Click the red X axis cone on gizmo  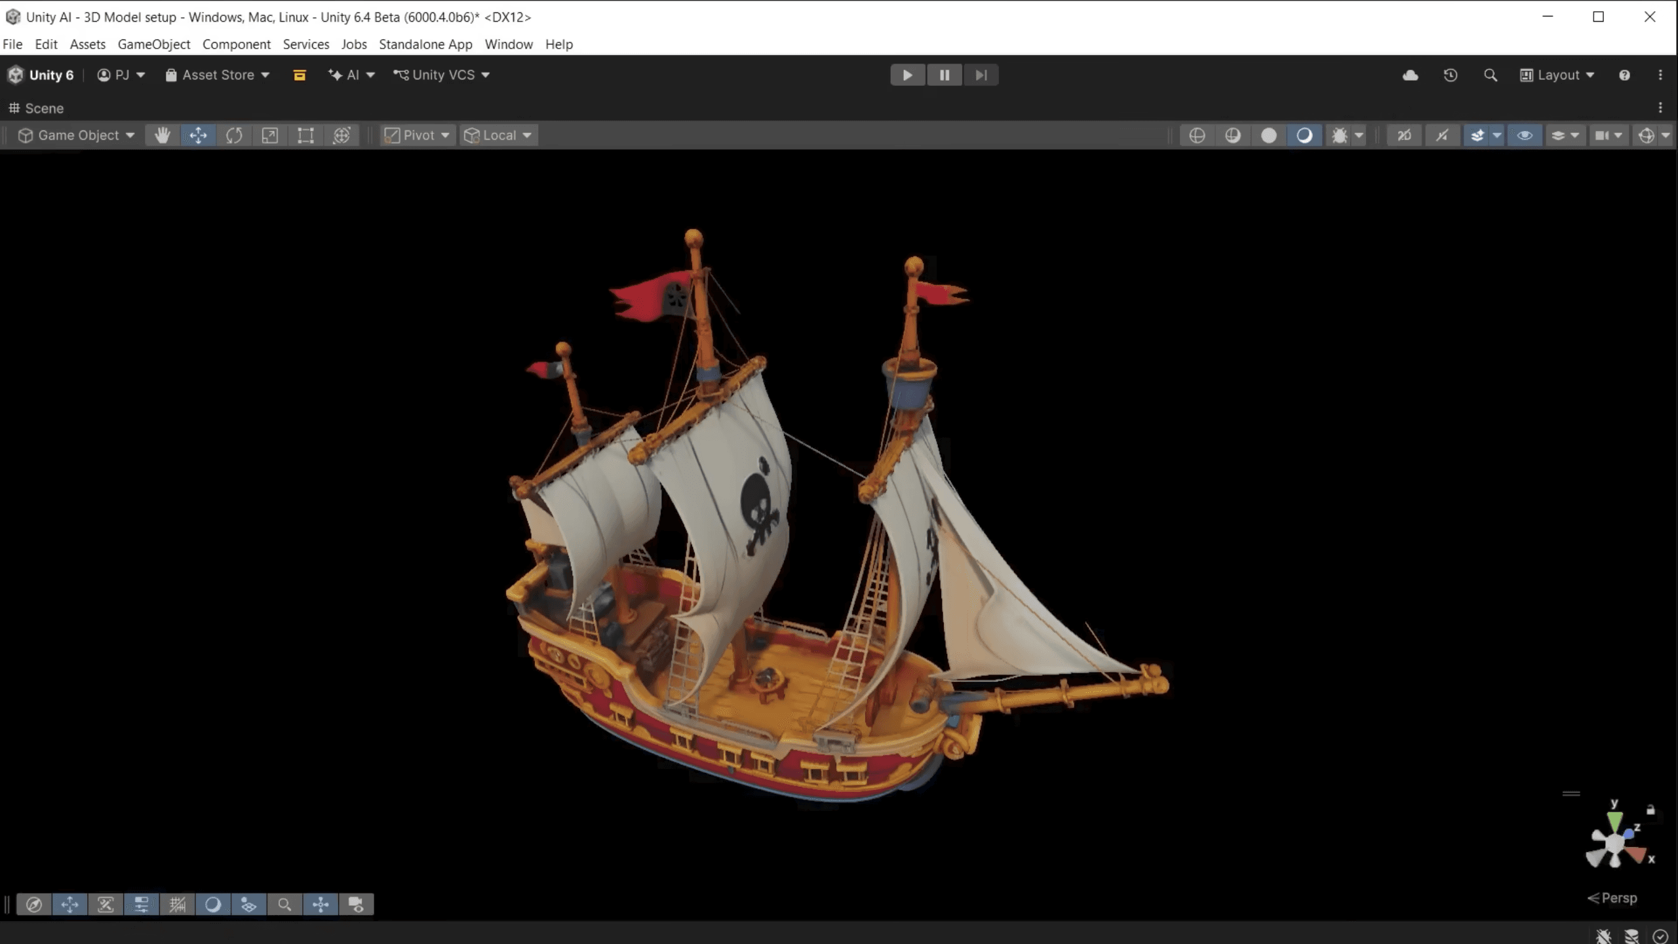point(1637,855)
